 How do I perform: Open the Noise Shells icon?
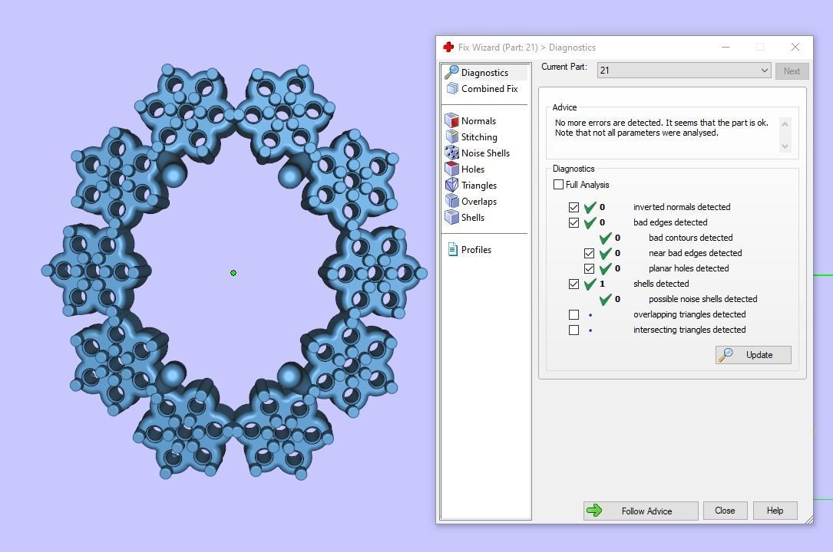coord(451,153)
